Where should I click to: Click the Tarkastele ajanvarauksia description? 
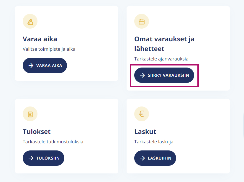click(x=161, y=59)
